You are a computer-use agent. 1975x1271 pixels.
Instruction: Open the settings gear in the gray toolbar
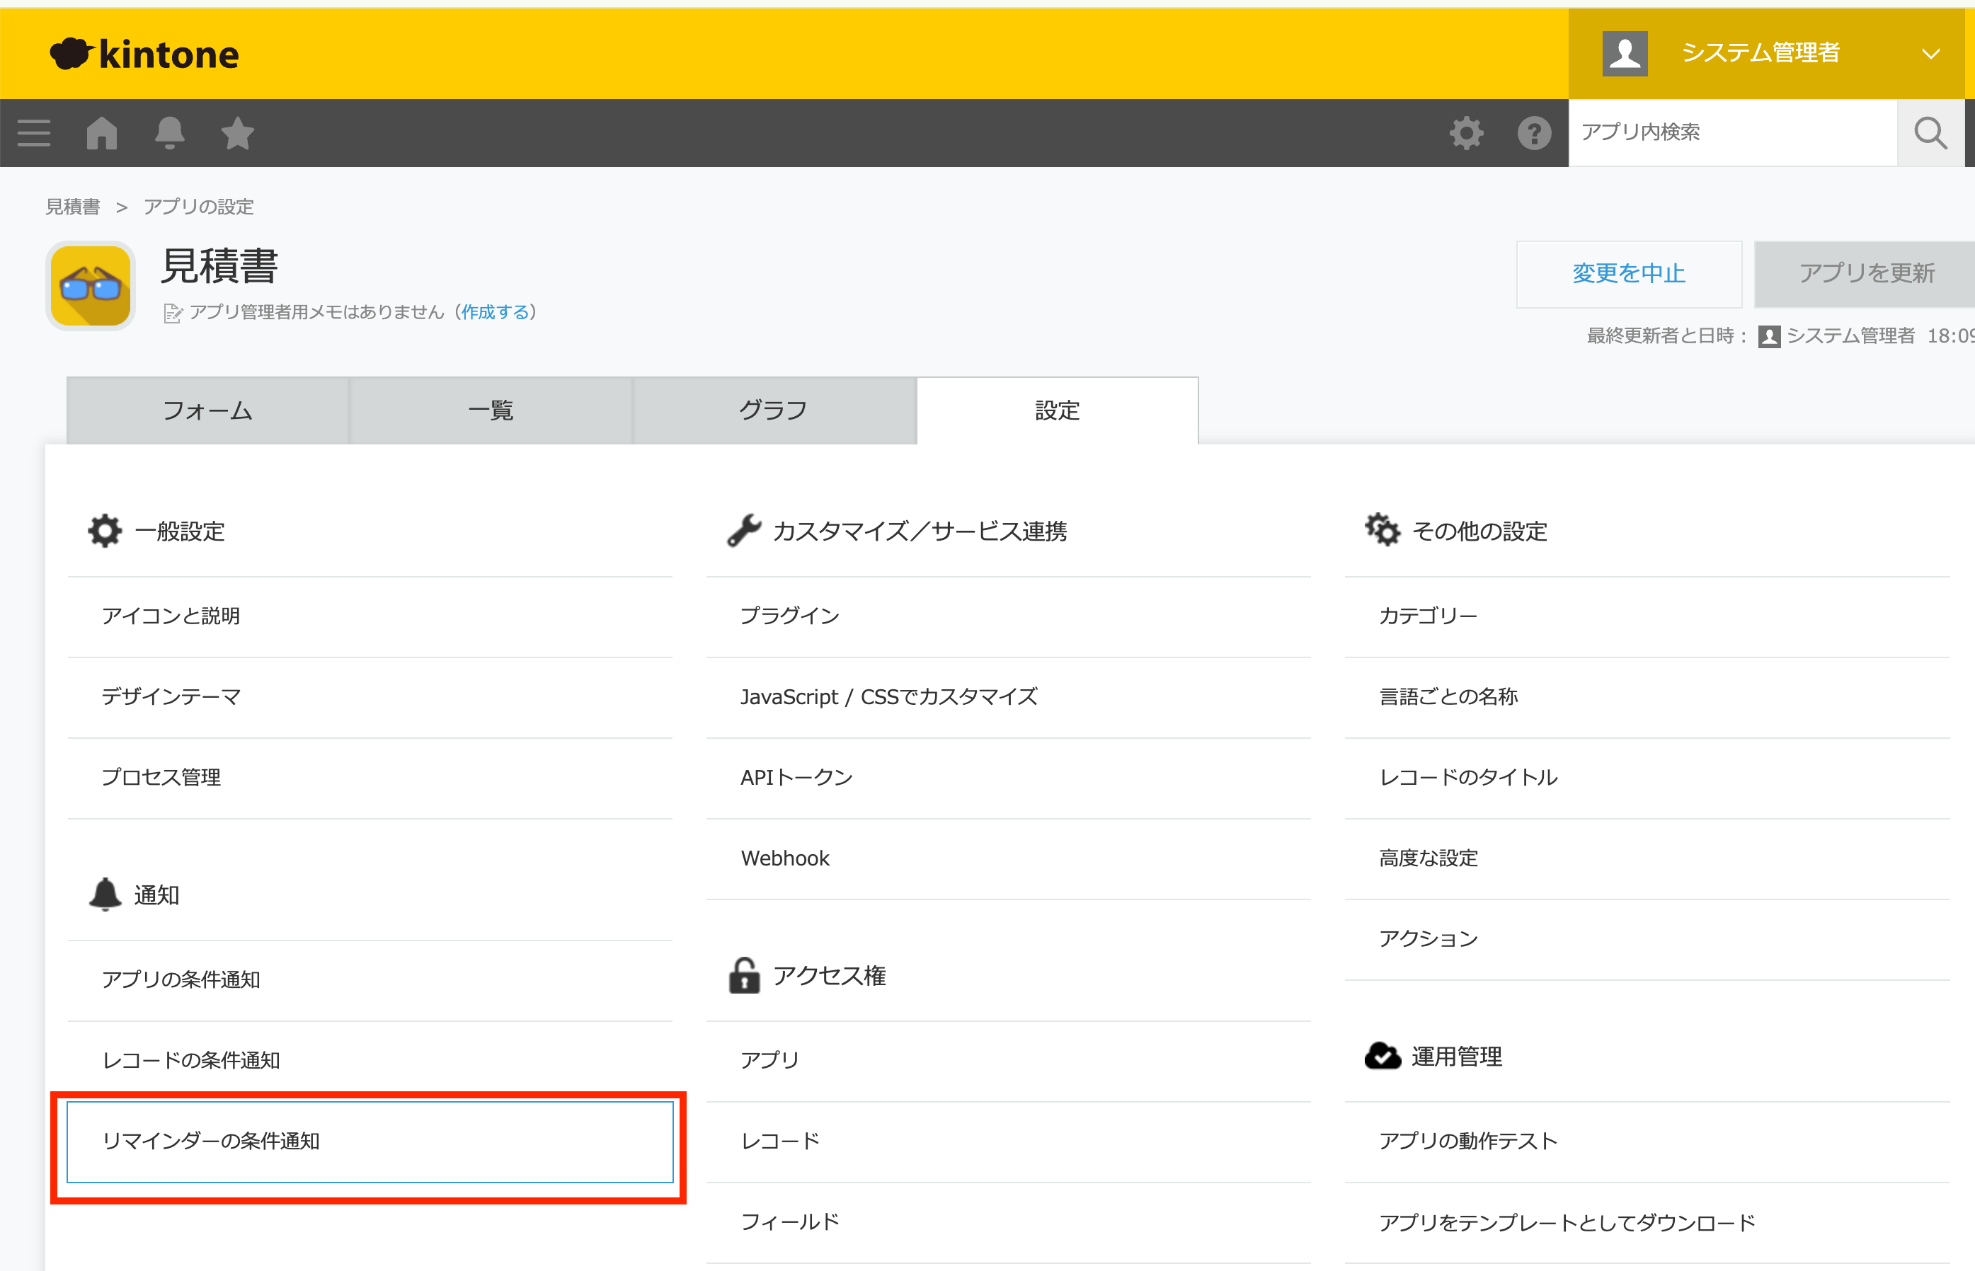coord(1467,133)
